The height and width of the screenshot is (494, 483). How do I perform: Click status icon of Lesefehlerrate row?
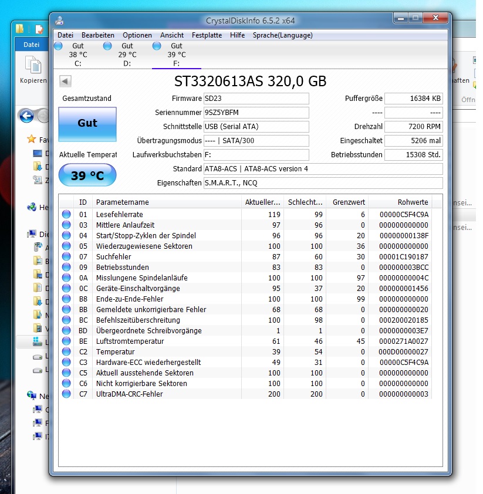pyautogui.click(x=66, y=215)
